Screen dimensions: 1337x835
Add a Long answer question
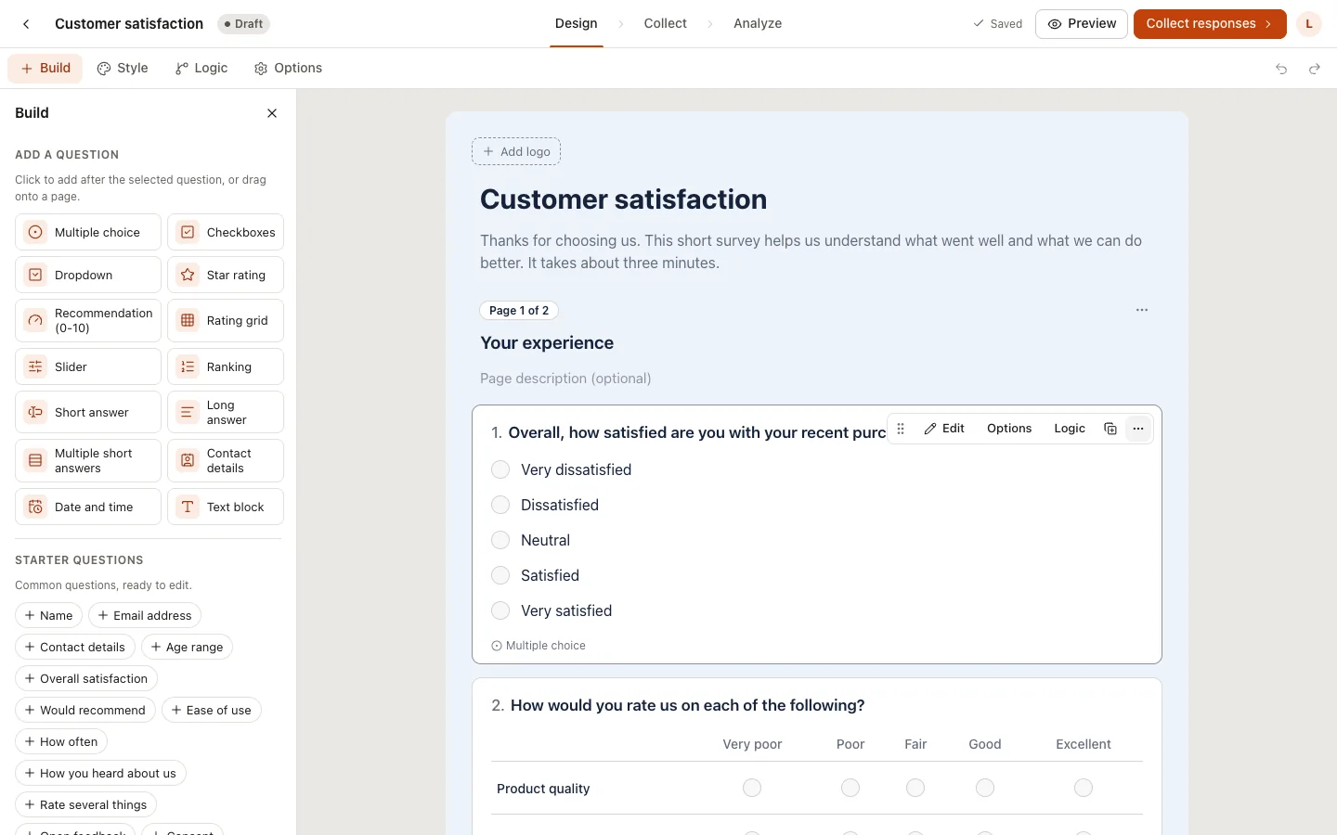pos(226,412)
